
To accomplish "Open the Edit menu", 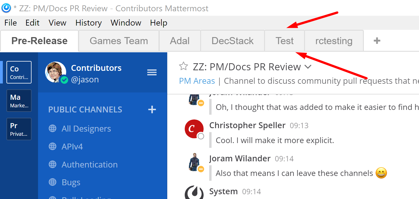I will 32,23.
